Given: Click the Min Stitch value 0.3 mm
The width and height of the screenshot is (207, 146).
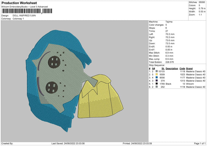Looking at the screenshot, I should (x=169, y=56).
